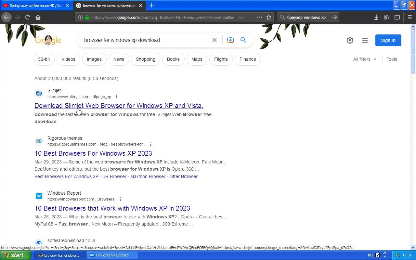Switch to News results
Viewport: 416px width, 260px height.
[x=119, y=59]
